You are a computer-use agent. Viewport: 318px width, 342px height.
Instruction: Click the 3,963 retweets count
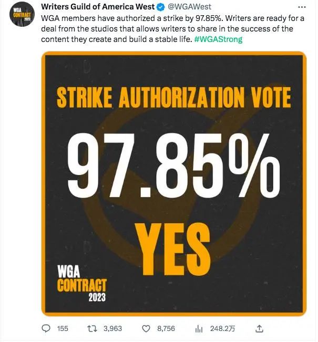113,328
